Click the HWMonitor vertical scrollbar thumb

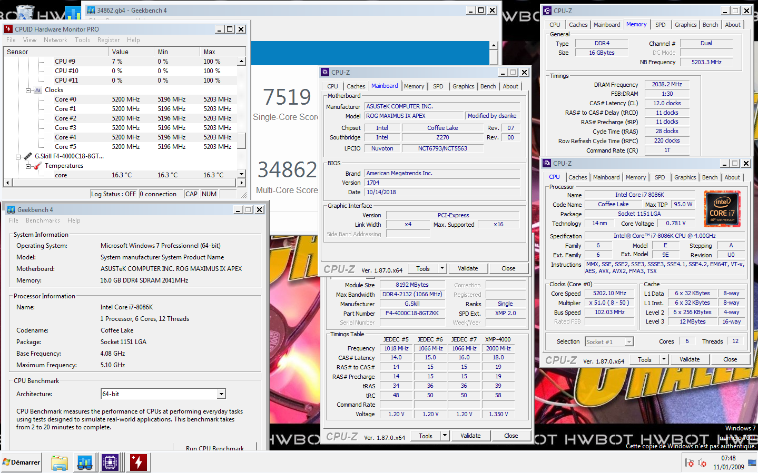tap(241, 141)
